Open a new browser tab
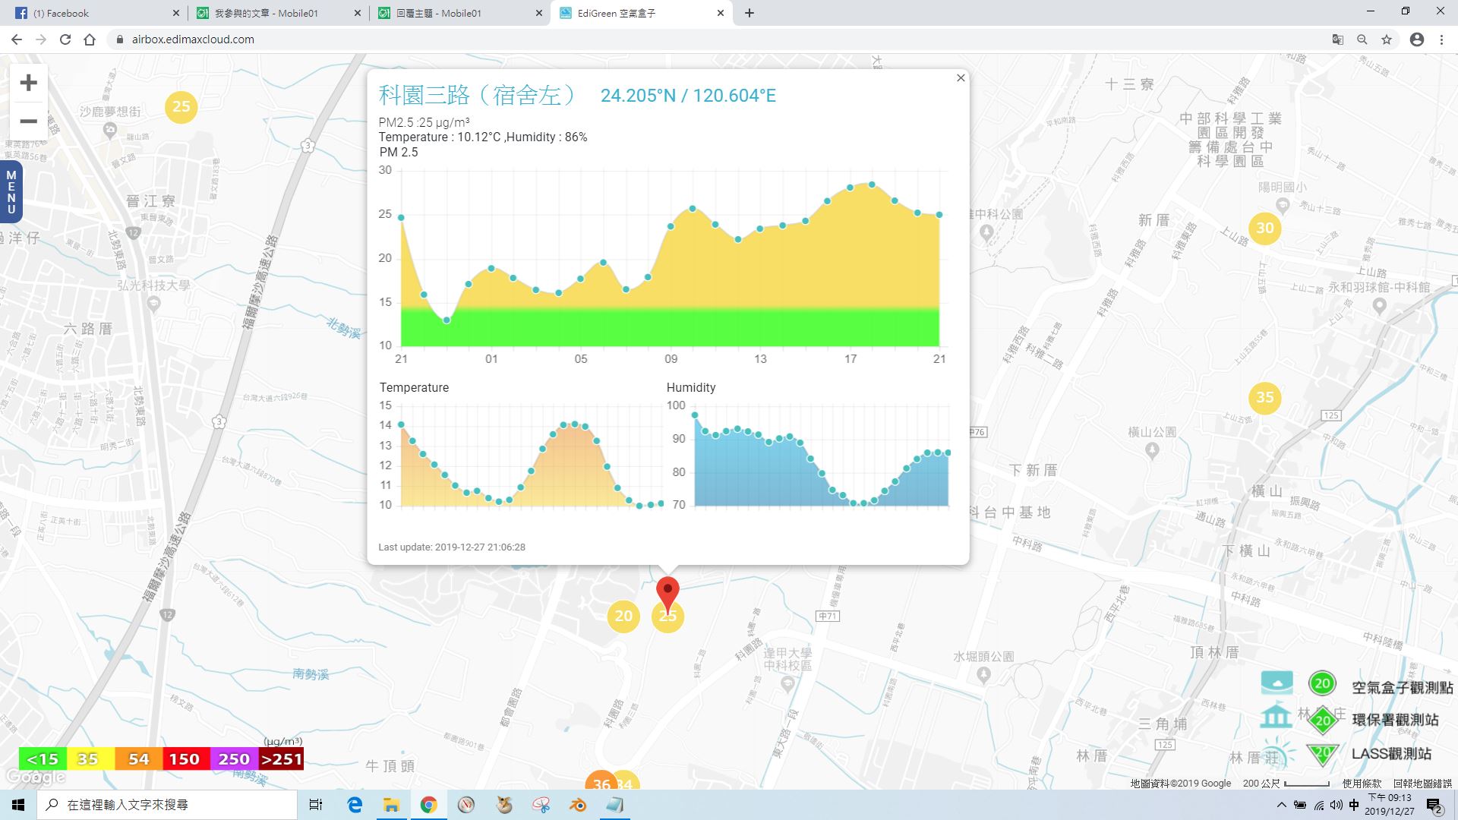The height and width of the screenshot is (820, 1458). [750, 13]
